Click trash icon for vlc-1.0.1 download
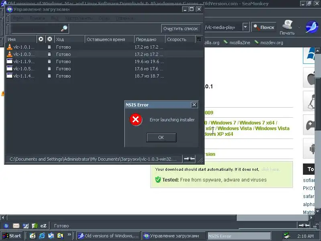This screenshot has height=241, width=321. pyautogui.click(x=49, y=47)
